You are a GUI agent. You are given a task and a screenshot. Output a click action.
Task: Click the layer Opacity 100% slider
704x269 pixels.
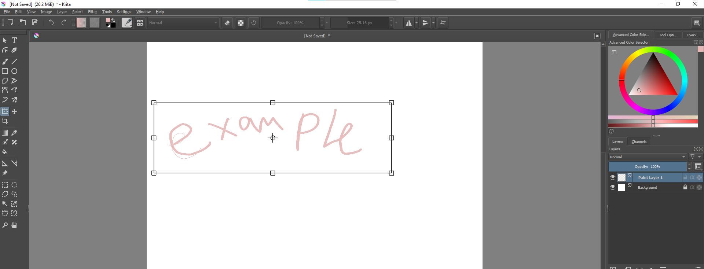click(647, 167)
